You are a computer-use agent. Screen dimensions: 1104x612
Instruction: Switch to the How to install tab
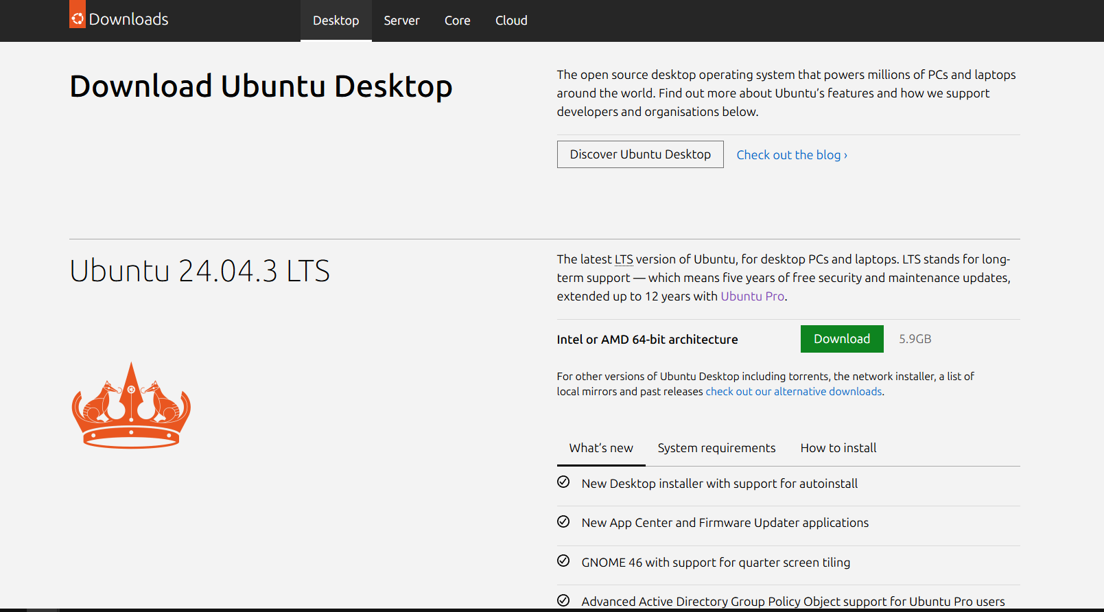point(838,448)
